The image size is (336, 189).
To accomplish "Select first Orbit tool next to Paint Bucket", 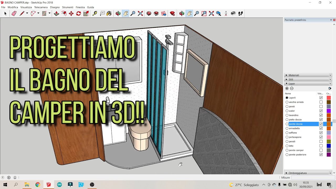I will point(118,13).
